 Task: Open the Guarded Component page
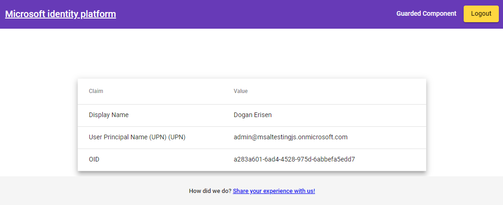tap(426, 14)
